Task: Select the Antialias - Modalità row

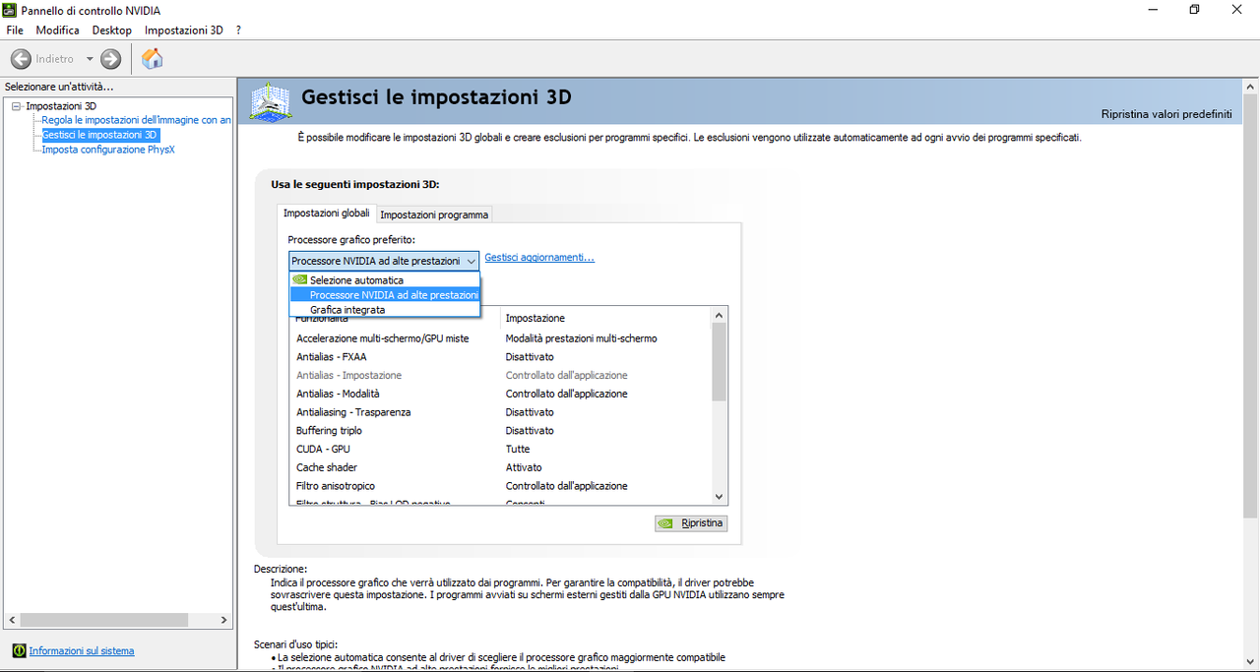Action: click(x=501, y=394)
